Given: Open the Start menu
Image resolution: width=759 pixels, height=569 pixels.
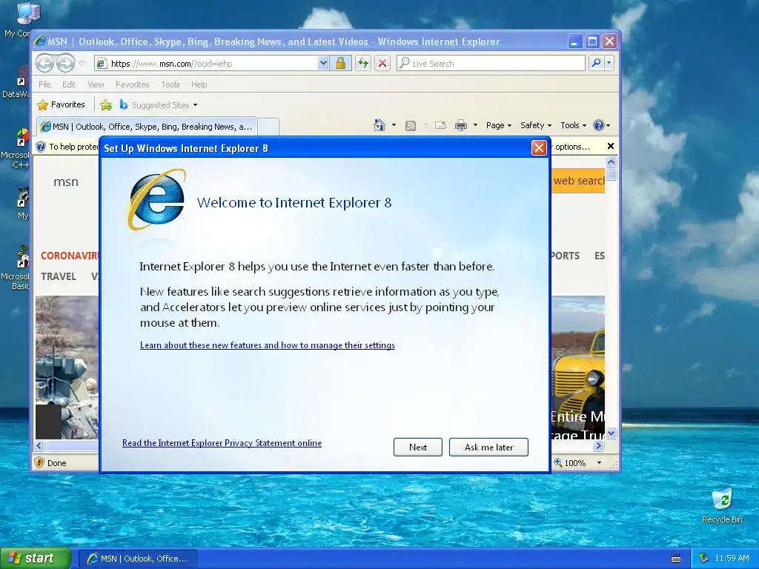Looking at the screenshot, I should tap(36, 558).
